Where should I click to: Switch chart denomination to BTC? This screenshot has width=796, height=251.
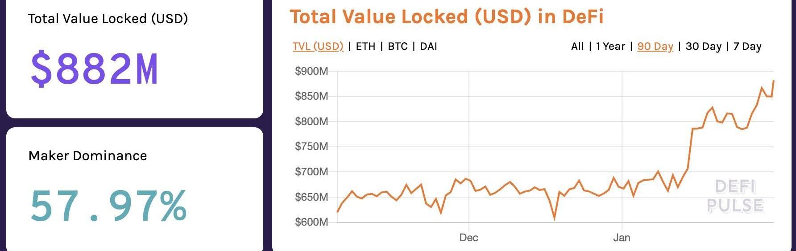click(x=398, y=46)
